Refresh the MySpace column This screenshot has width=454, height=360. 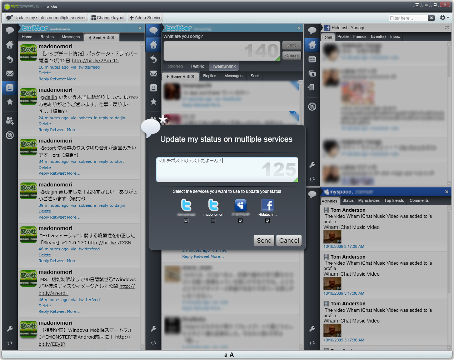(x=312, y=343)
